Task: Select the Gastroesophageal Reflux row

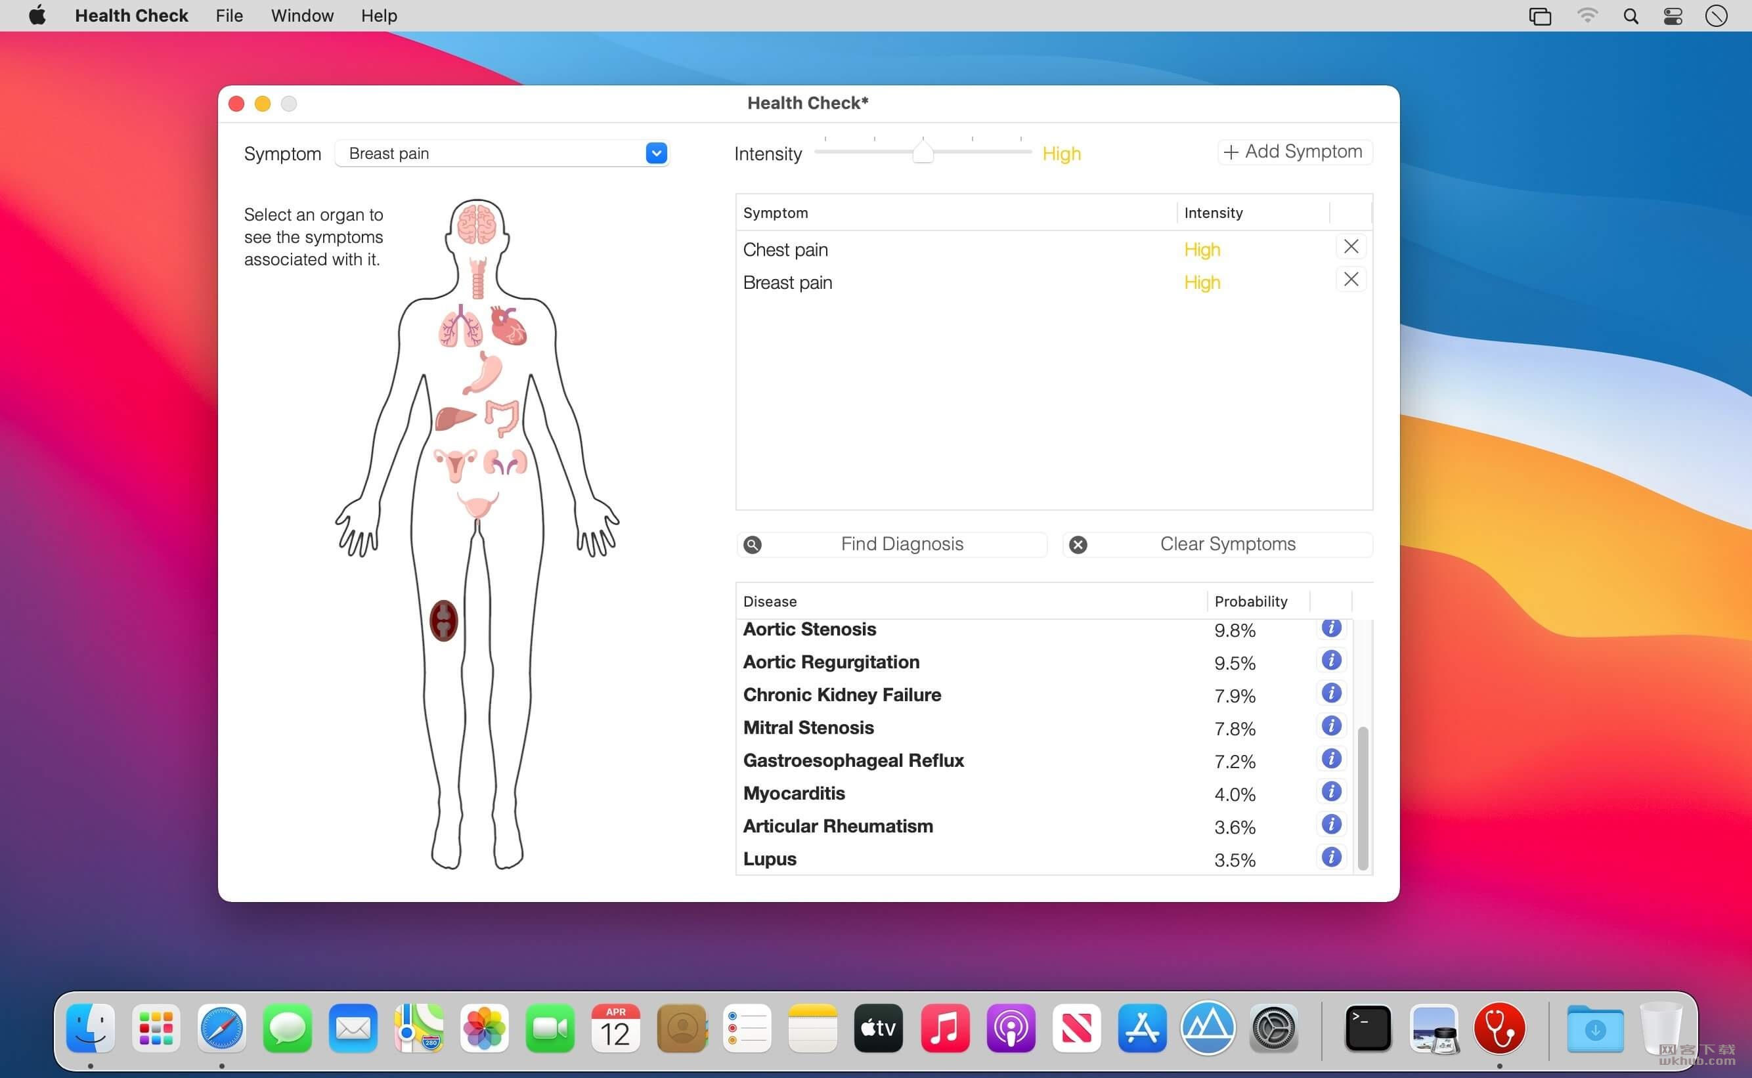Action: (1044, 760)
